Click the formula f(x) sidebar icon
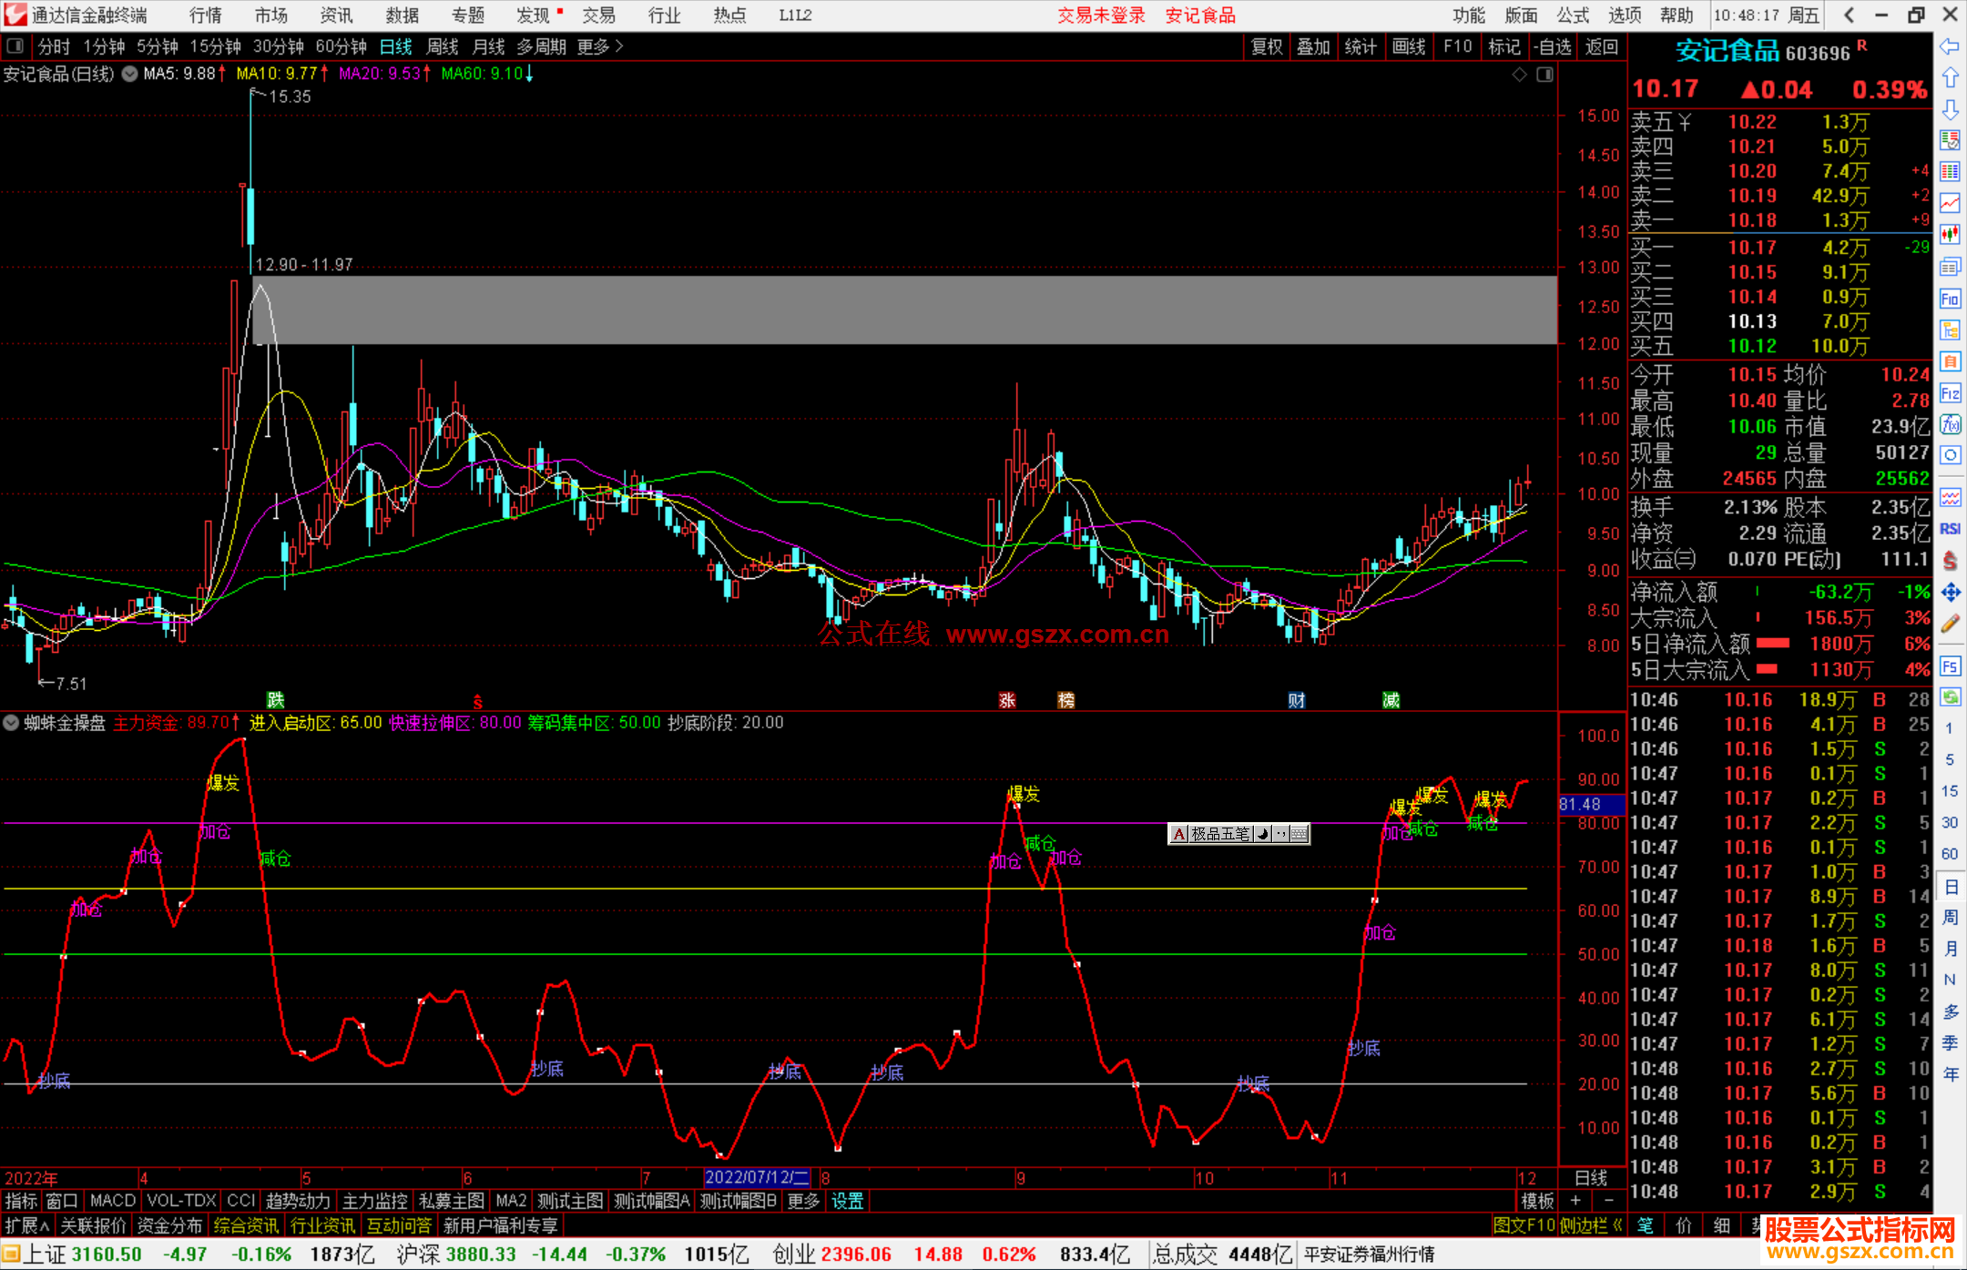This screenshot has width=1967, height=1270. [x=1950, y=424]
